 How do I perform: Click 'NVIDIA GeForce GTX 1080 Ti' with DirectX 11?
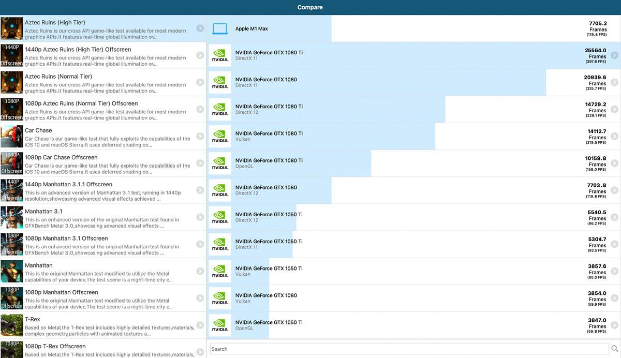point(269,53)
